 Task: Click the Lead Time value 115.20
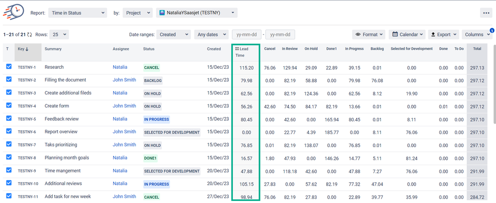point(246,67)
